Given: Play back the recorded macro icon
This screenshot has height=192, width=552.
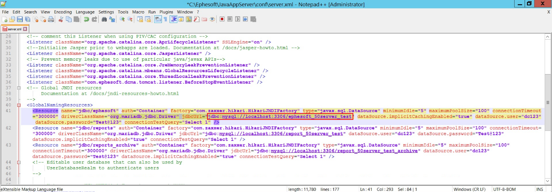Looking at the screenshot, I should (237, 19).
